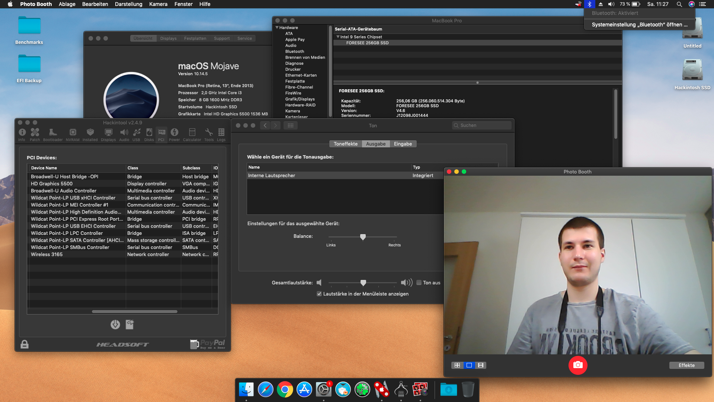The height and width of the screenshot is (402, 714).
Task: Open the NVRAM section in Hackintool
Action: click(73, 134)
